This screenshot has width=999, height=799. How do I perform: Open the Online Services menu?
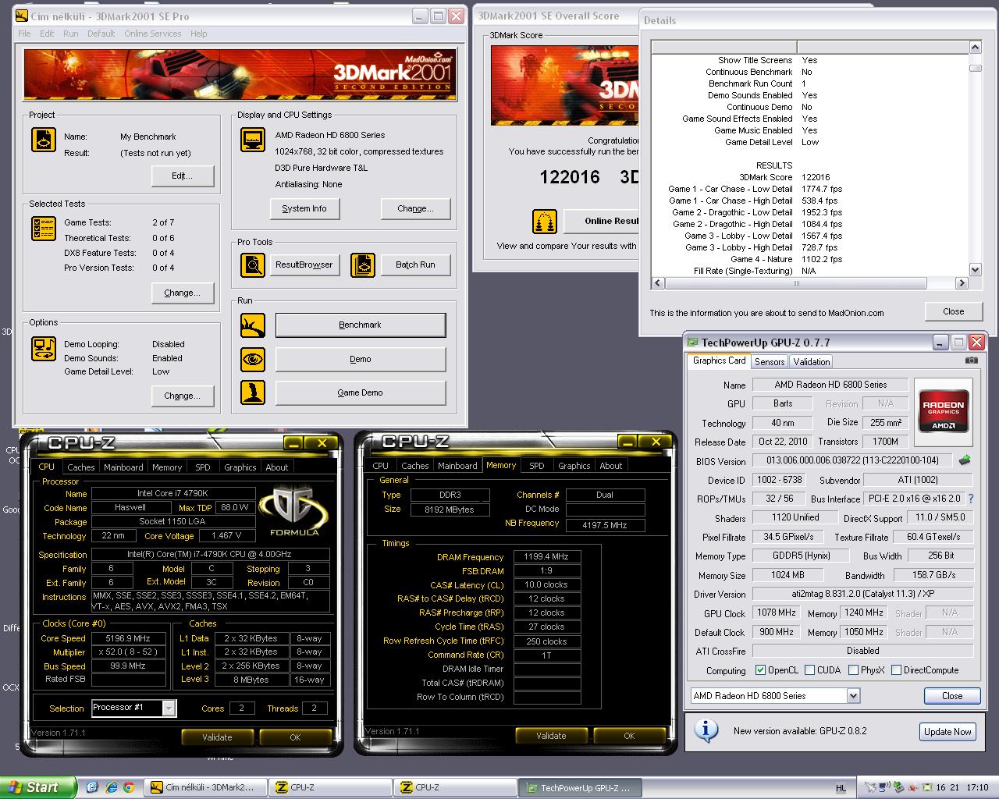pos(152,34)
